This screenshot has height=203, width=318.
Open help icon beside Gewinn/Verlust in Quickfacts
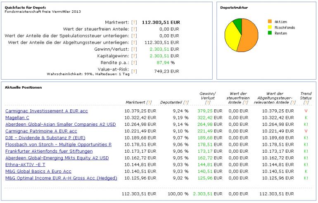pos(134,49)
